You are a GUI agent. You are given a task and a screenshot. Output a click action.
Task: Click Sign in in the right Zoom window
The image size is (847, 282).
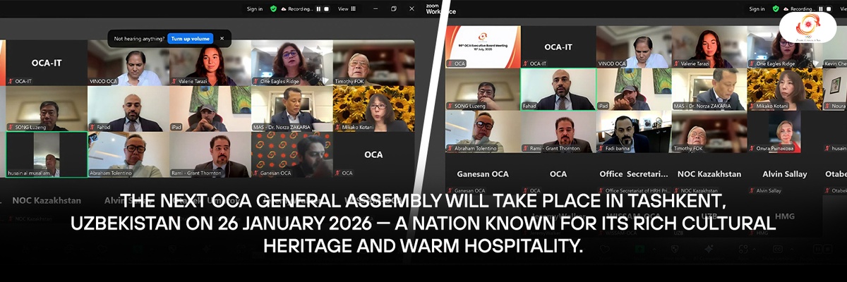pos(757,9)
